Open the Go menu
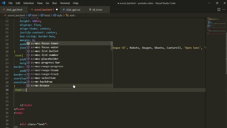This screenshot has width=227, height=128. pos(47,3)
